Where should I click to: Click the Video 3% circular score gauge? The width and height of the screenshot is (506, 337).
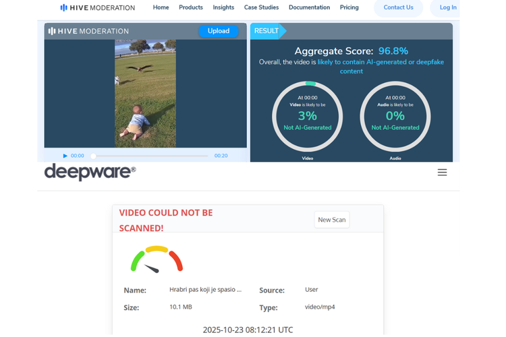pyautogui.click(x=307, y=117)
